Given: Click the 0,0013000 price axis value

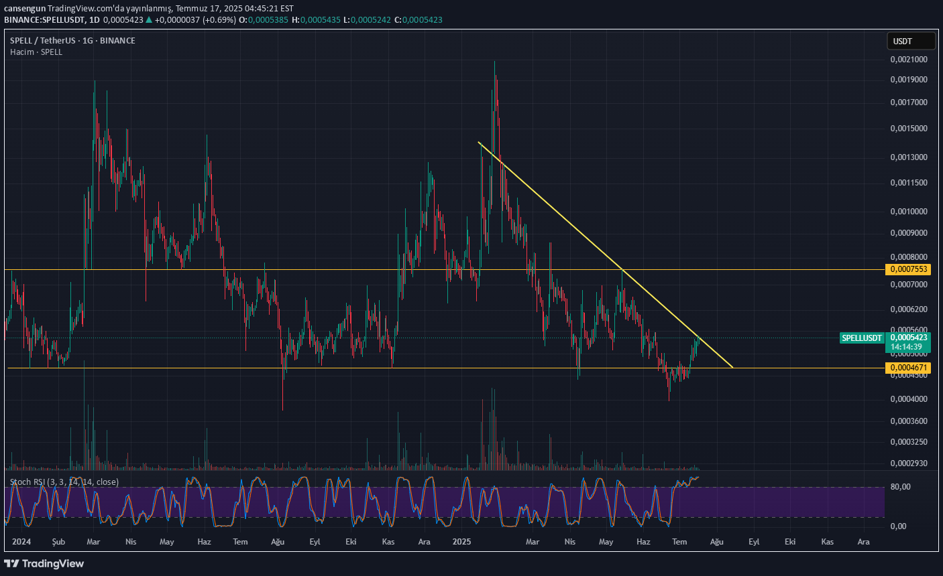Looking at the screenshot, I should coord(909,157).
